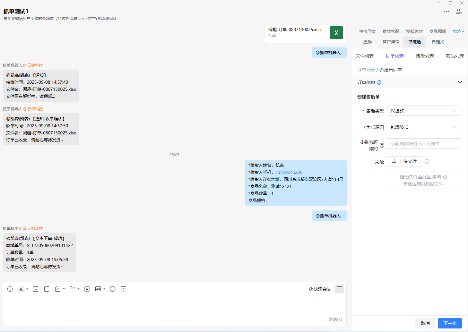This screenshot has width=468, height=332.
Task: Click phone number 13429245200 link
Action: click(x=289, y=172)
